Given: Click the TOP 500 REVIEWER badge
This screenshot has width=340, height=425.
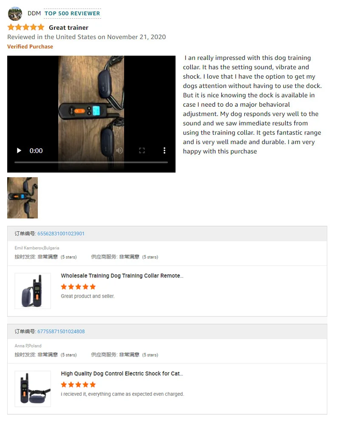Looking at the screenshot, I should pyautogui.click(x=72, y=13).
